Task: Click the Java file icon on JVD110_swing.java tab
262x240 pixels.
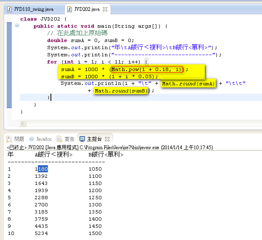Action: pyautogui.click(x=10, y=9)
